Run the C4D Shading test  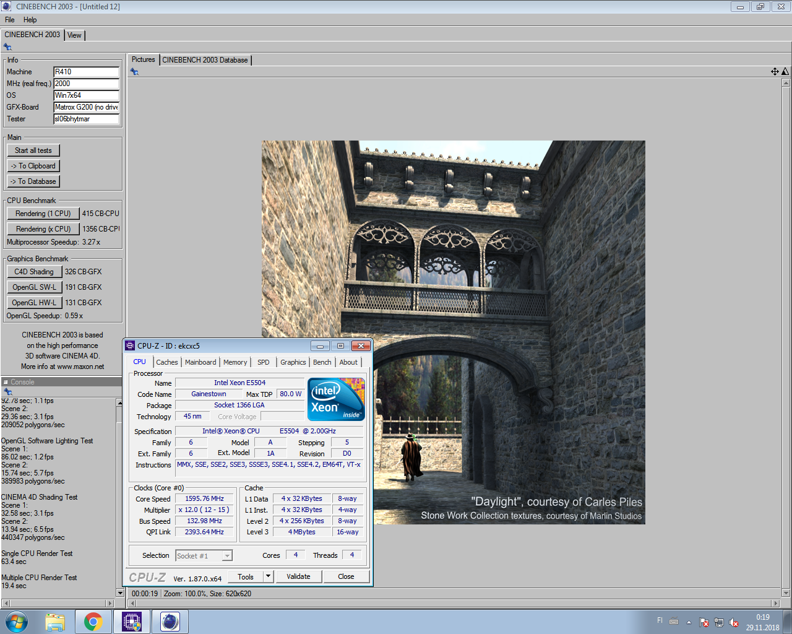pos(34,272)
